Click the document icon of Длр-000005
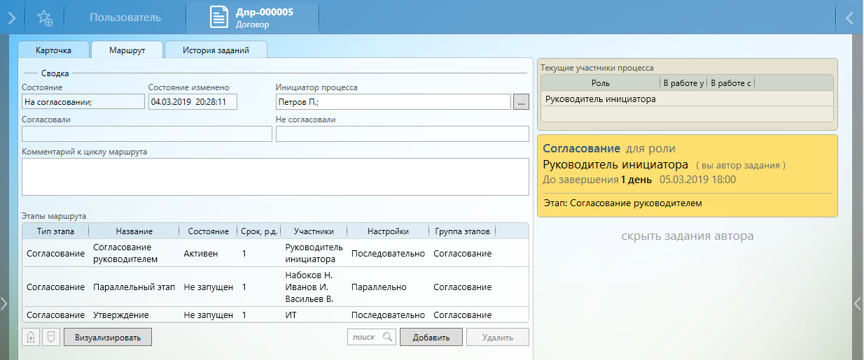864x360 pixels. [x=219, y=17]
